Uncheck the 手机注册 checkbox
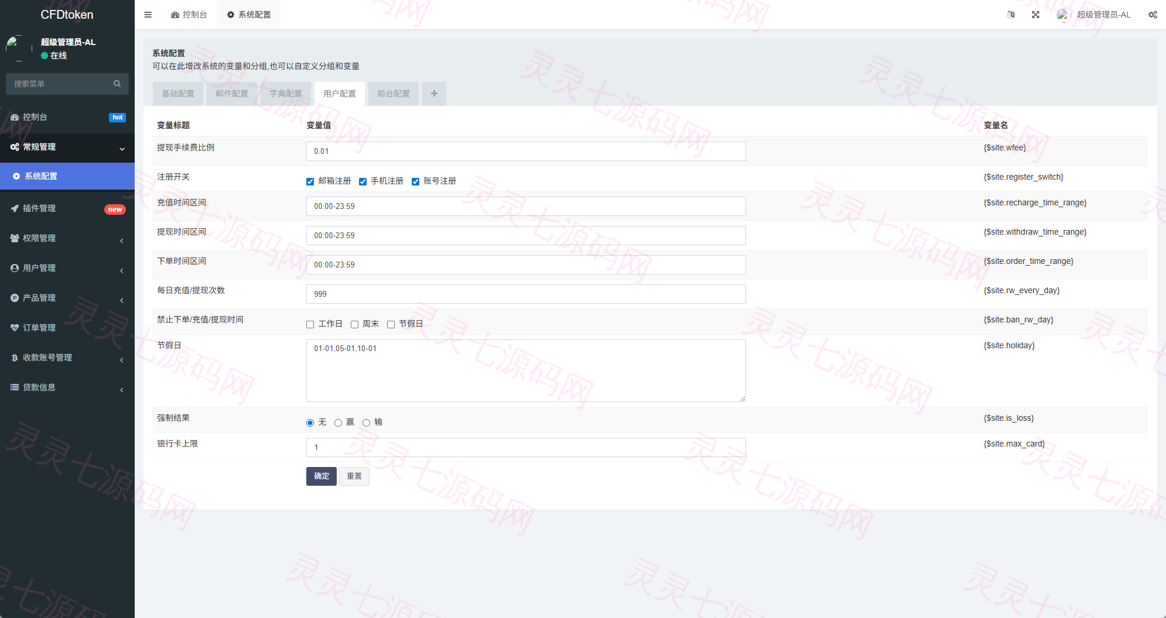 point(363,181)
